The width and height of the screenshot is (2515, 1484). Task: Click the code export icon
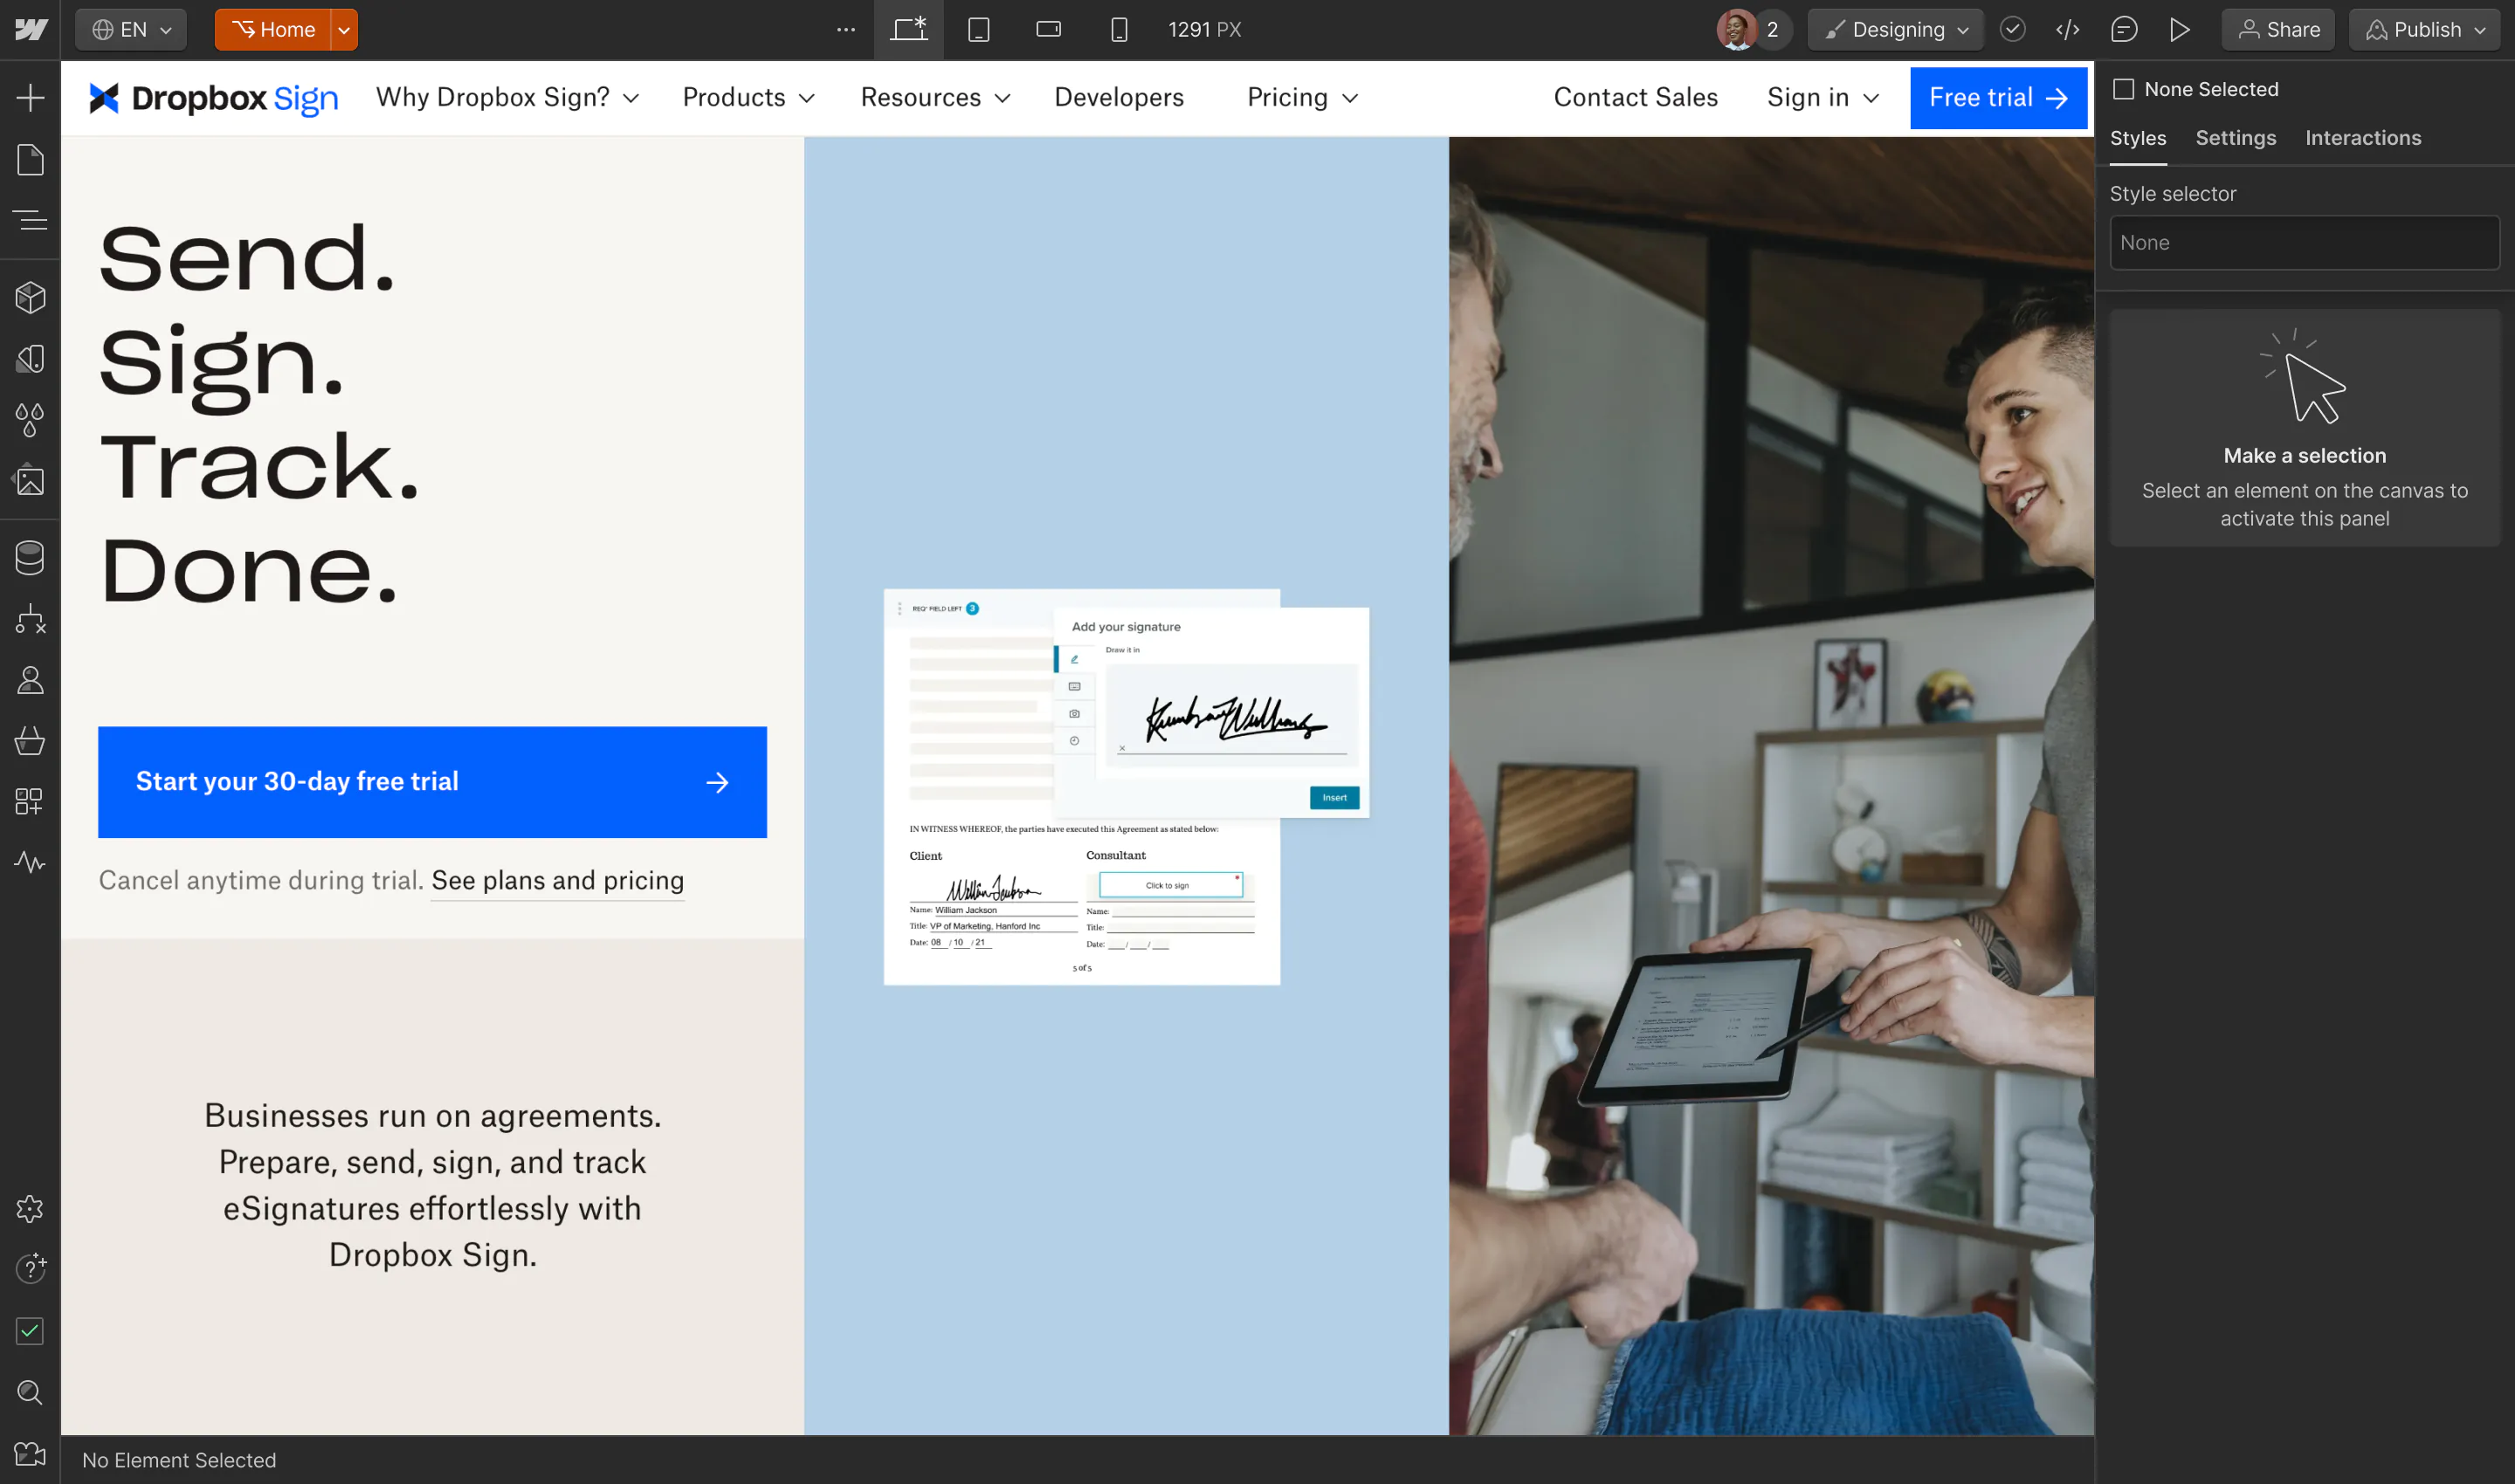click(2068, 30)
